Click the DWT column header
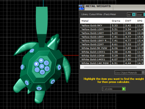 tap(130, 21)
